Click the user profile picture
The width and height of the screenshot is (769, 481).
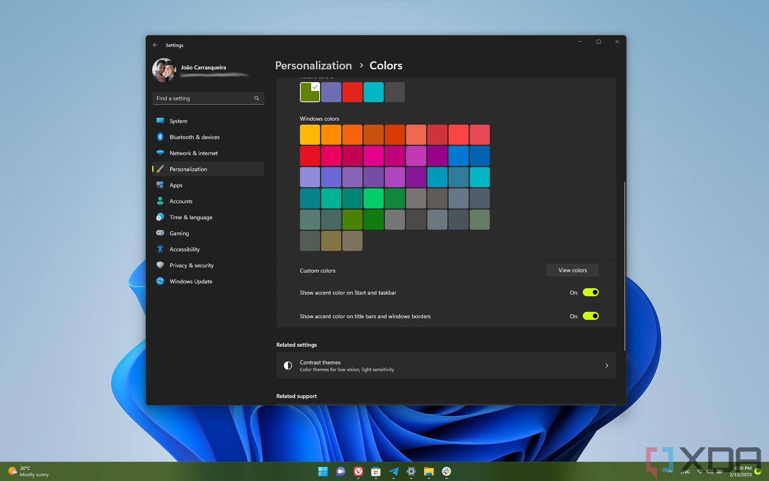[164, 70]
